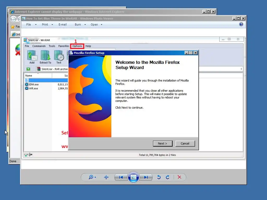The image size is (267, 200).
Task: Click E-mail in Photo Viewer toolbar
Action: point(63,24)
